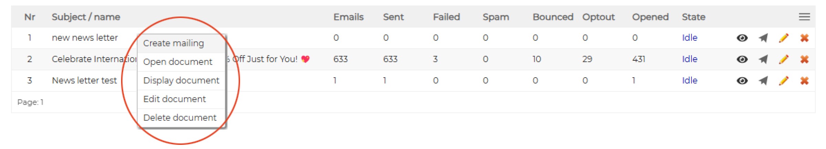This screenshot has width=826, height=149.
Task: Click send icon for new news letter
Action: click(763, 38)
